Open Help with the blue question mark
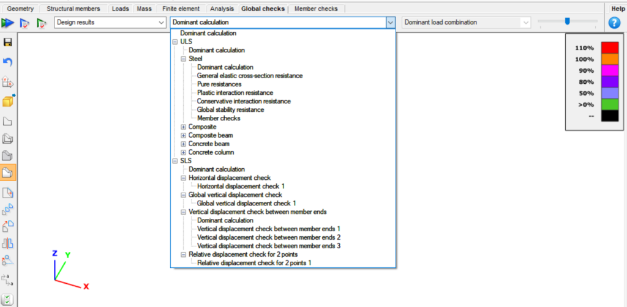The height and width of the screenshot is (307, 627). pos(614,23)
